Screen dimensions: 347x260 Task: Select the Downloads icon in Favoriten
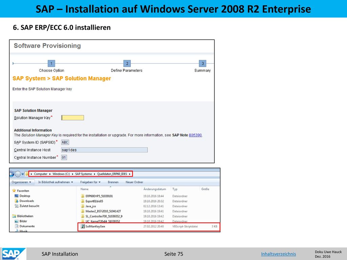(16, 201)
